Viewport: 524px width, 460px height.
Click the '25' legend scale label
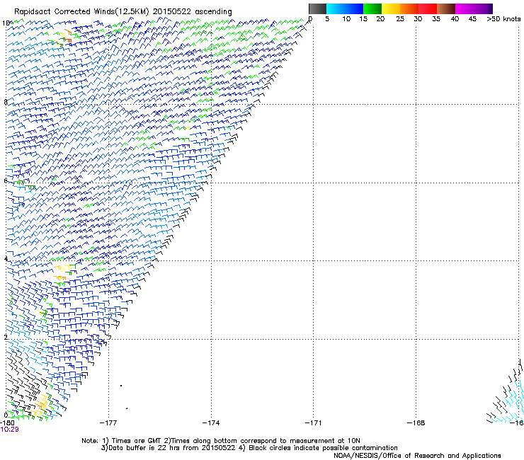point(400,19)
